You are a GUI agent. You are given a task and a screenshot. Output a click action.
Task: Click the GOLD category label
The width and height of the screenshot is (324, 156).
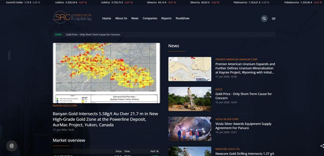[x=219, y=89]
